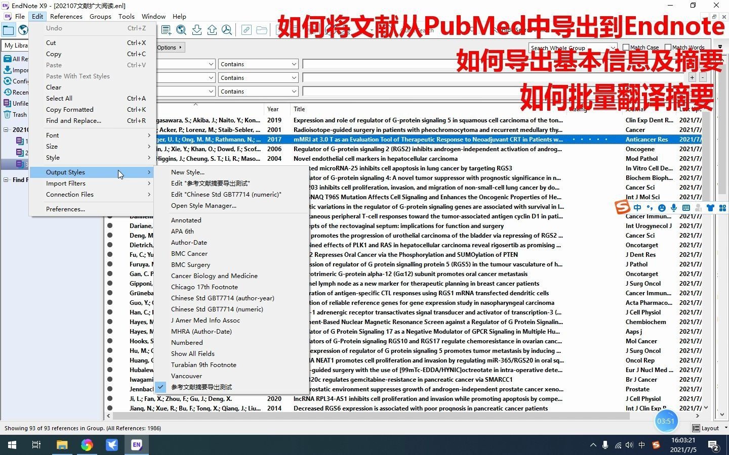The height and width of the screenshot is (455, 729).
Task: Choose New Style... in Output Styles
Action: tap(232, 172)
